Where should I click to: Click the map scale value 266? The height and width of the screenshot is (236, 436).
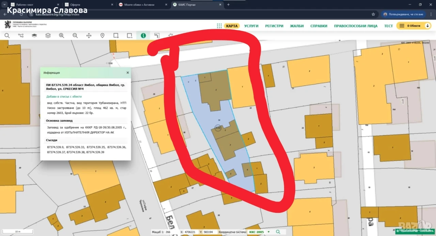(168, 232)
